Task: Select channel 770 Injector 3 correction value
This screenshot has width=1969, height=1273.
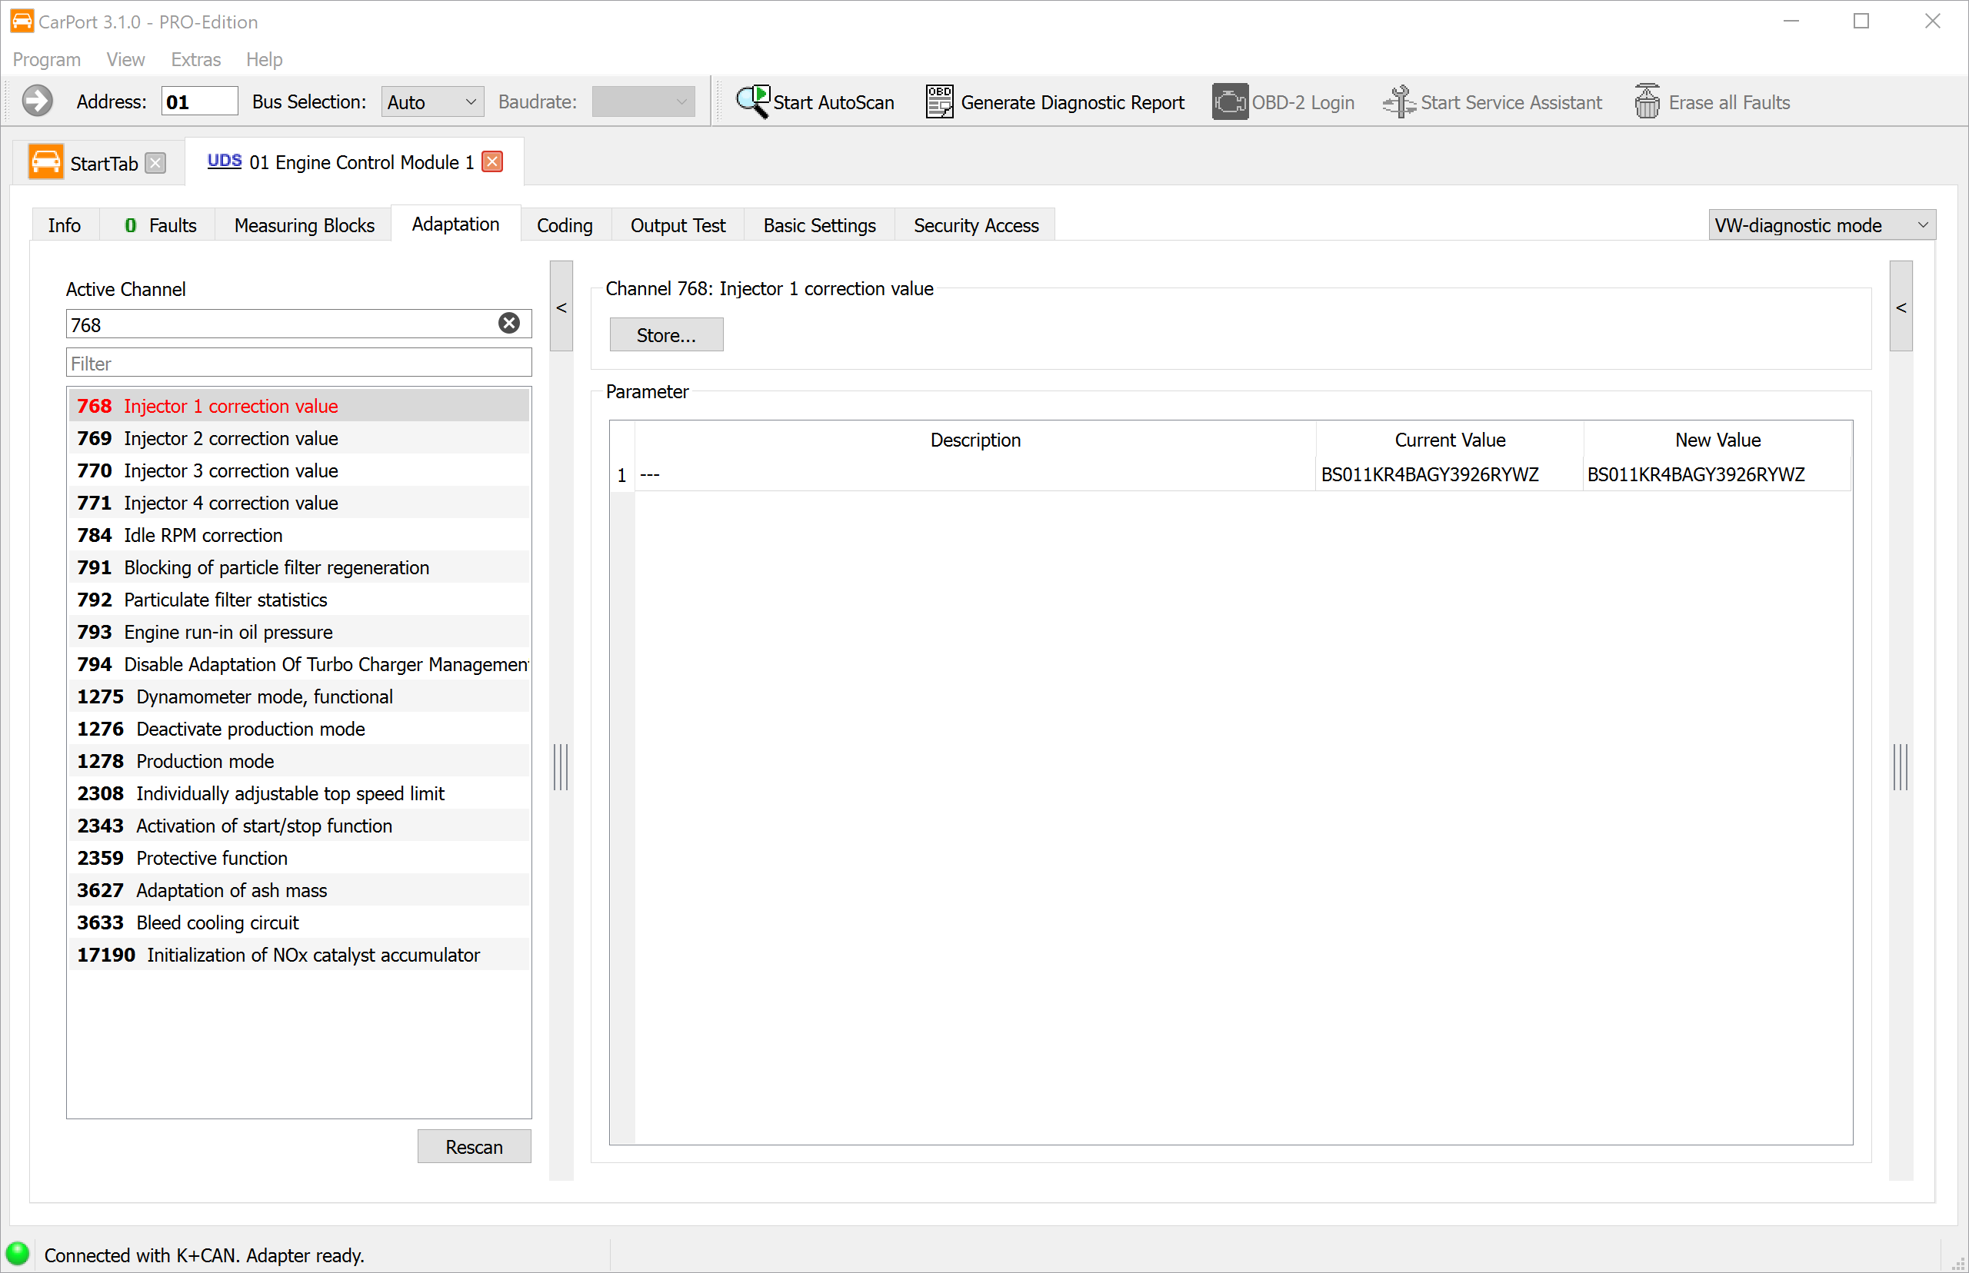Action: 298,470
